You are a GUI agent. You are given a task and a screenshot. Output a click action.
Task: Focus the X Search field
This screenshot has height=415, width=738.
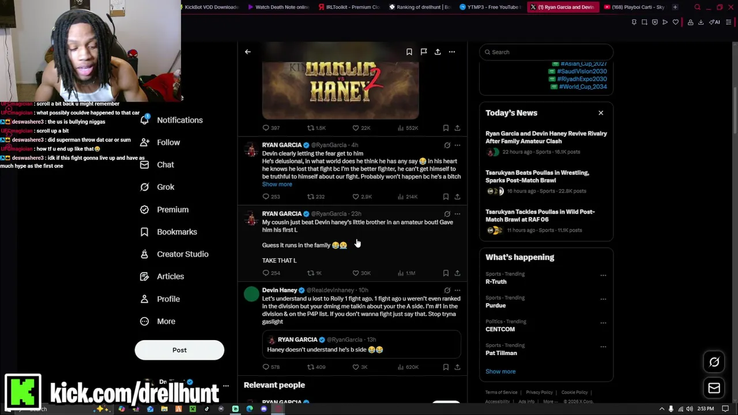546,52
